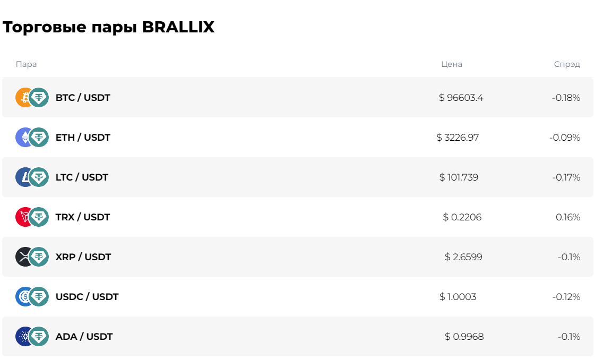The image size is (595, 359).
Task: Click the Litecoin coin icon
Action: (22, 177)
